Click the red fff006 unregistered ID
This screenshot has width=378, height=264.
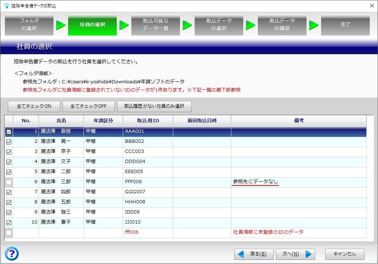click(x=132, y=232)
